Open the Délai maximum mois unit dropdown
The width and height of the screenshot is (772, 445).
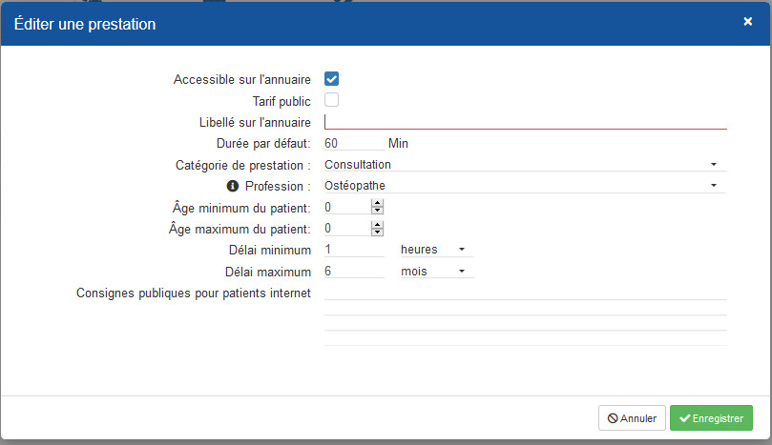coord(437,271)
